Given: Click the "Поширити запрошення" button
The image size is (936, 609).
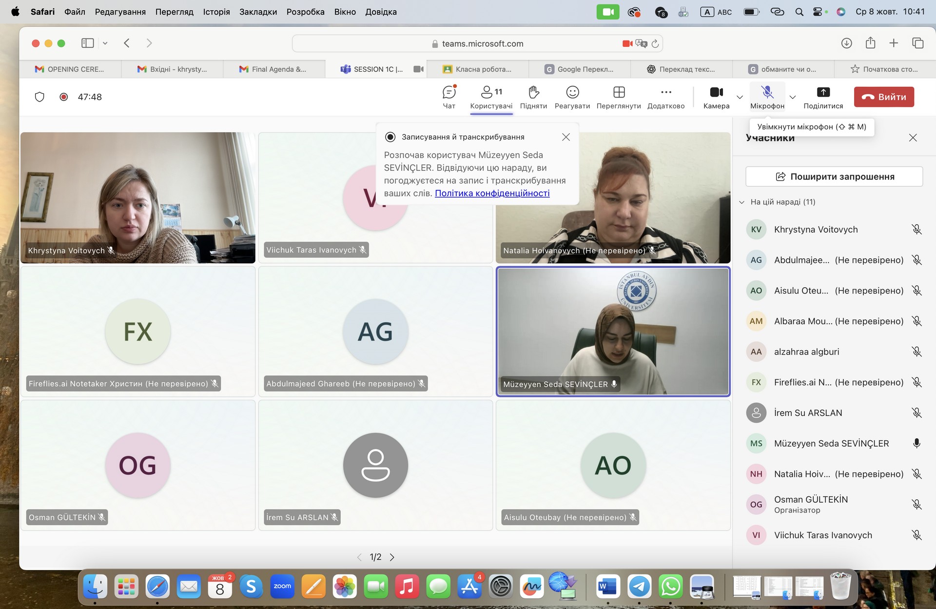Looking at the screenshot, I should [x=834, y=177].
